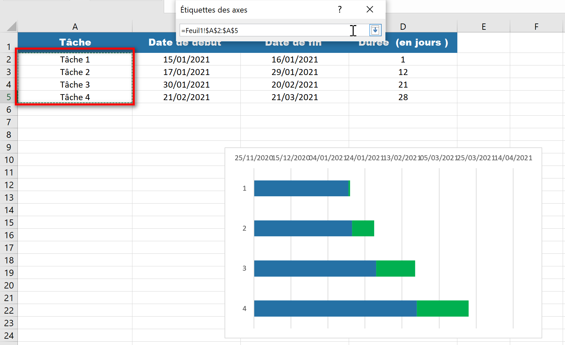Select column F header
This screenshot has height=345, width=565.
[x=536, y=26]
